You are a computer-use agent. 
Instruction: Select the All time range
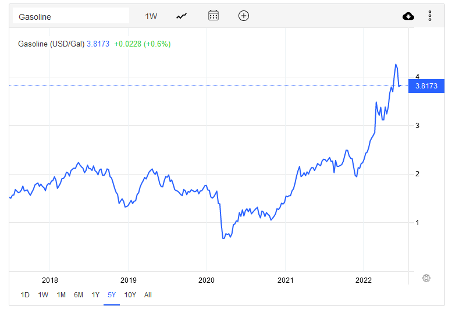(148, 295)
